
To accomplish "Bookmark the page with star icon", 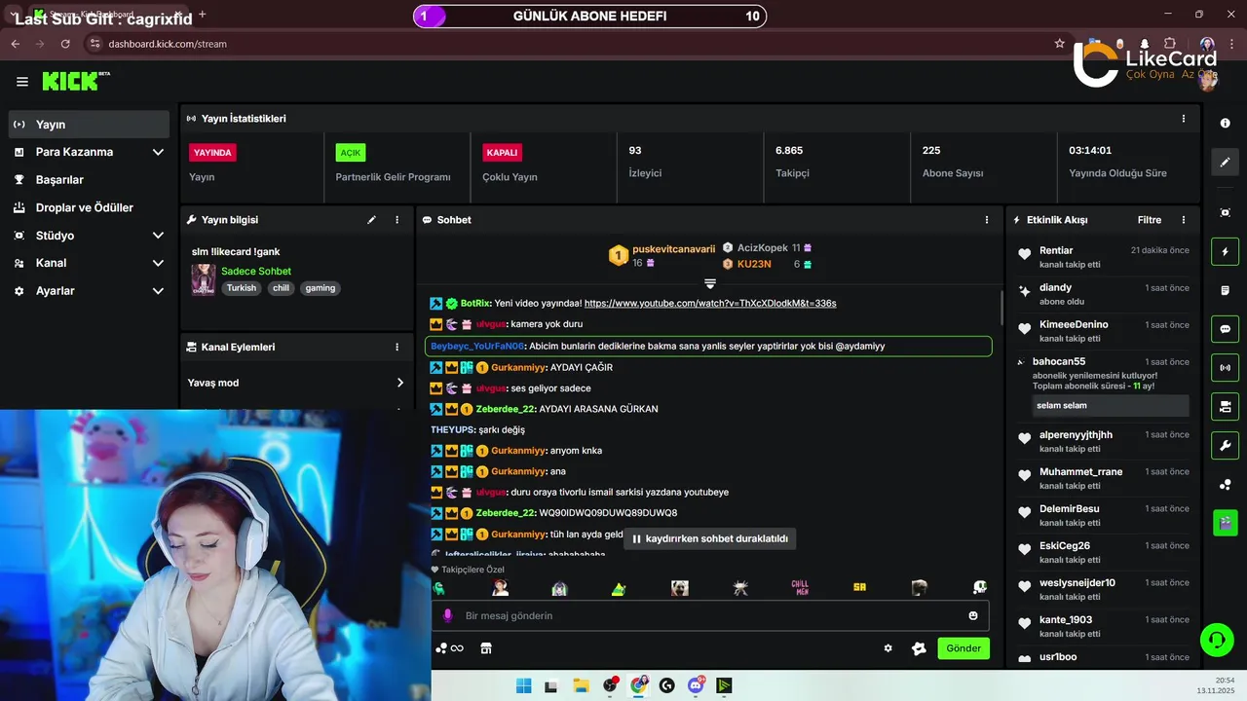I will pos(1060,44).
